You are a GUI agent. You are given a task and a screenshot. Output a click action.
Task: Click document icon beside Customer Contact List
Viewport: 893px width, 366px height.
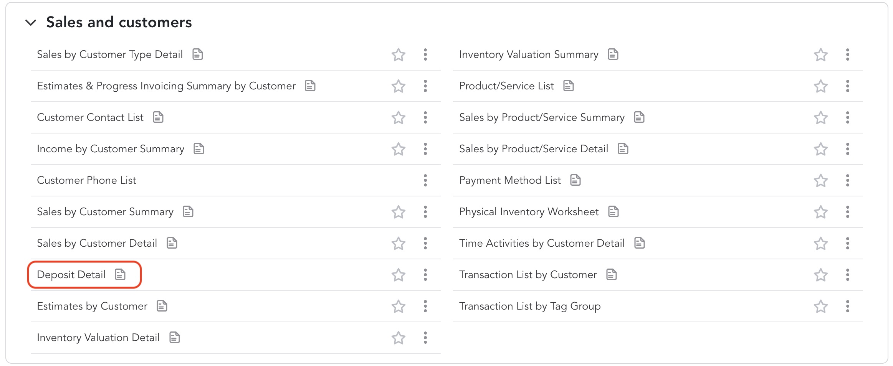[x=158, y=117]
